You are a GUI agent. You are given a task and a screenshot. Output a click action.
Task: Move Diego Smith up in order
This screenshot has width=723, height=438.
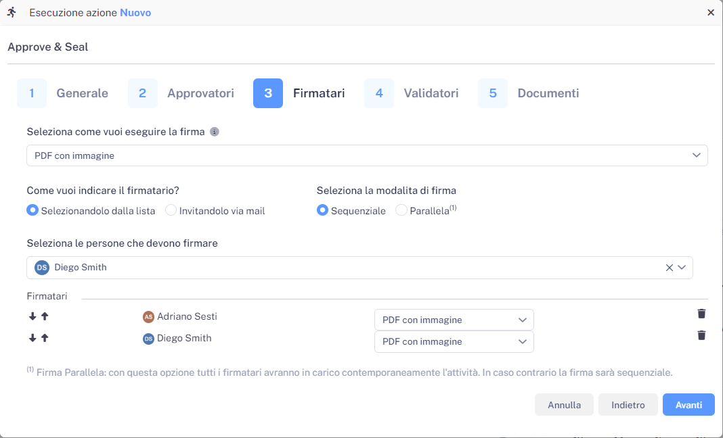pyautogui.click(x=45, y=338)
